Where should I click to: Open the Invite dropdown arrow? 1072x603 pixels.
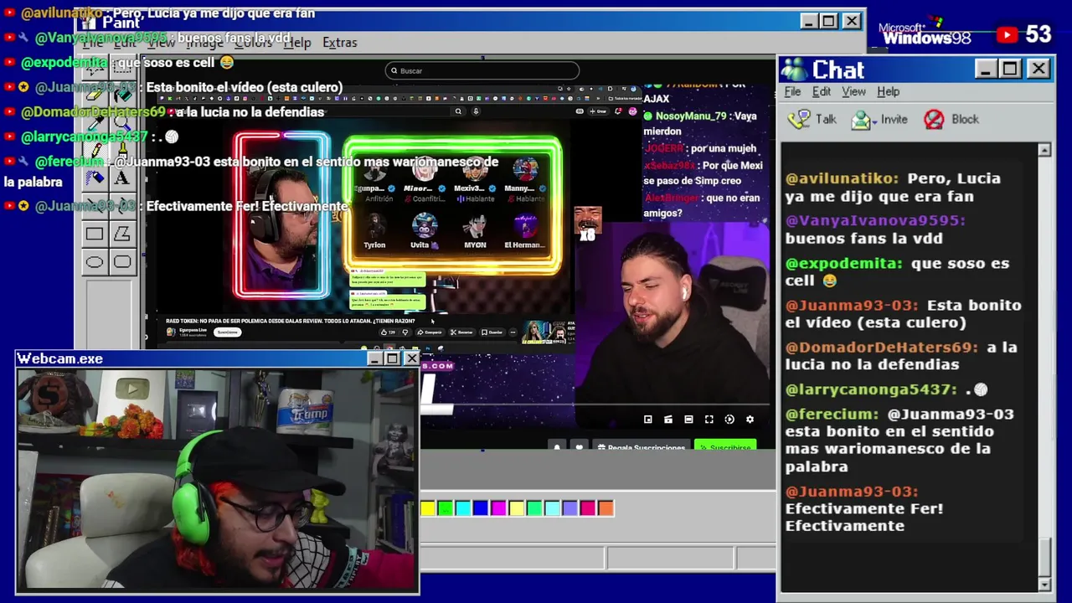pos(875,121)
